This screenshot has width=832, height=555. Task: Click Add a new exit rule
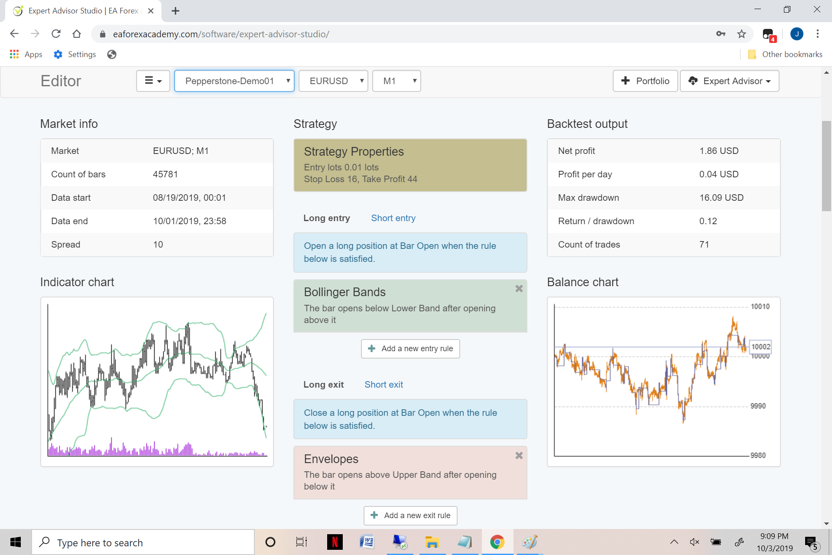pos(410,516)
